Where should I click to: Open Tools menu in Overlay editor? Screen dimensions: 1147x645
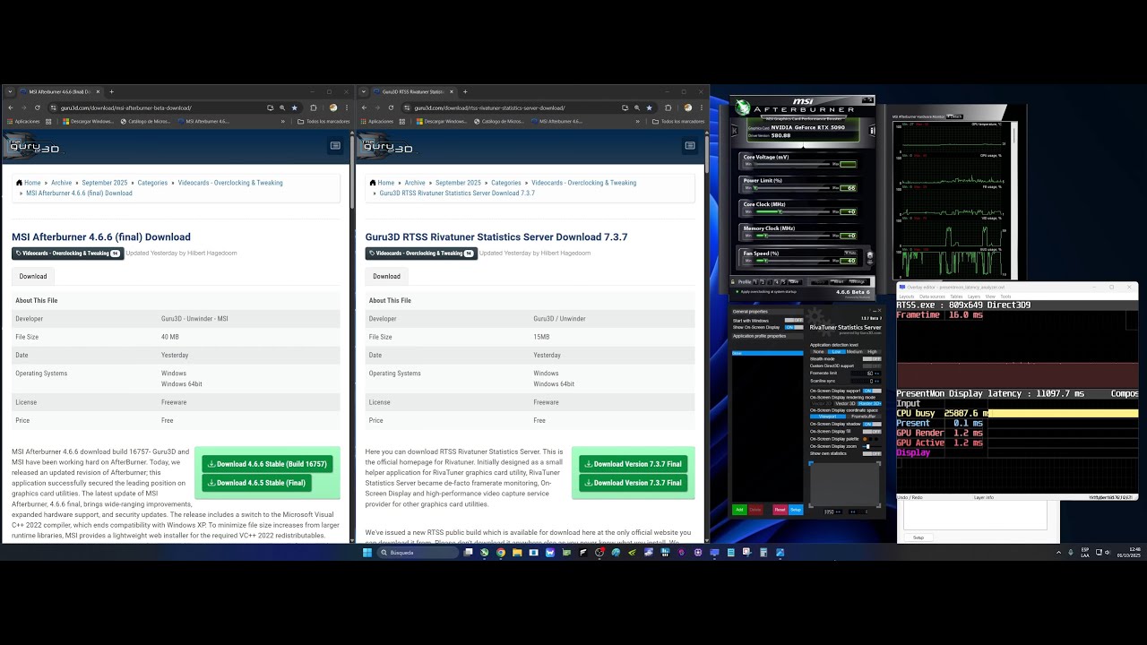coord(1005,297)
